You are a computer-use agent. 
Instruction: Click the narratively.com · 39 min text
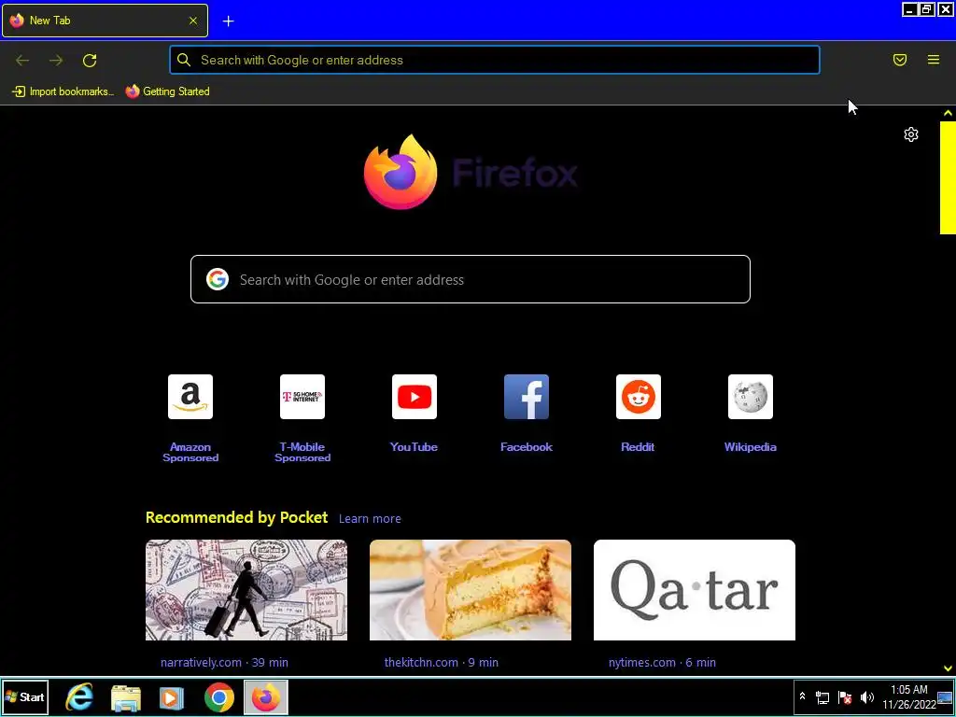(224, 663)
